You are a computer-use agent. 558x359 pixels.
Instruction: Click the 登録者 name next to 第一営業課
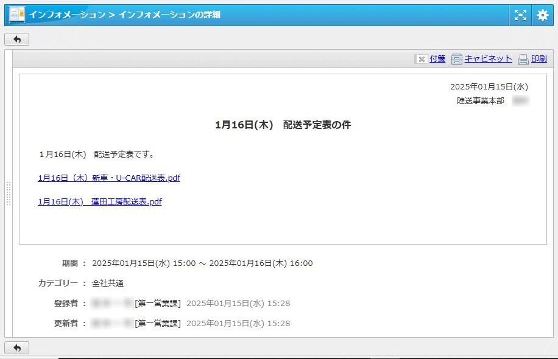tap(112, 303)
